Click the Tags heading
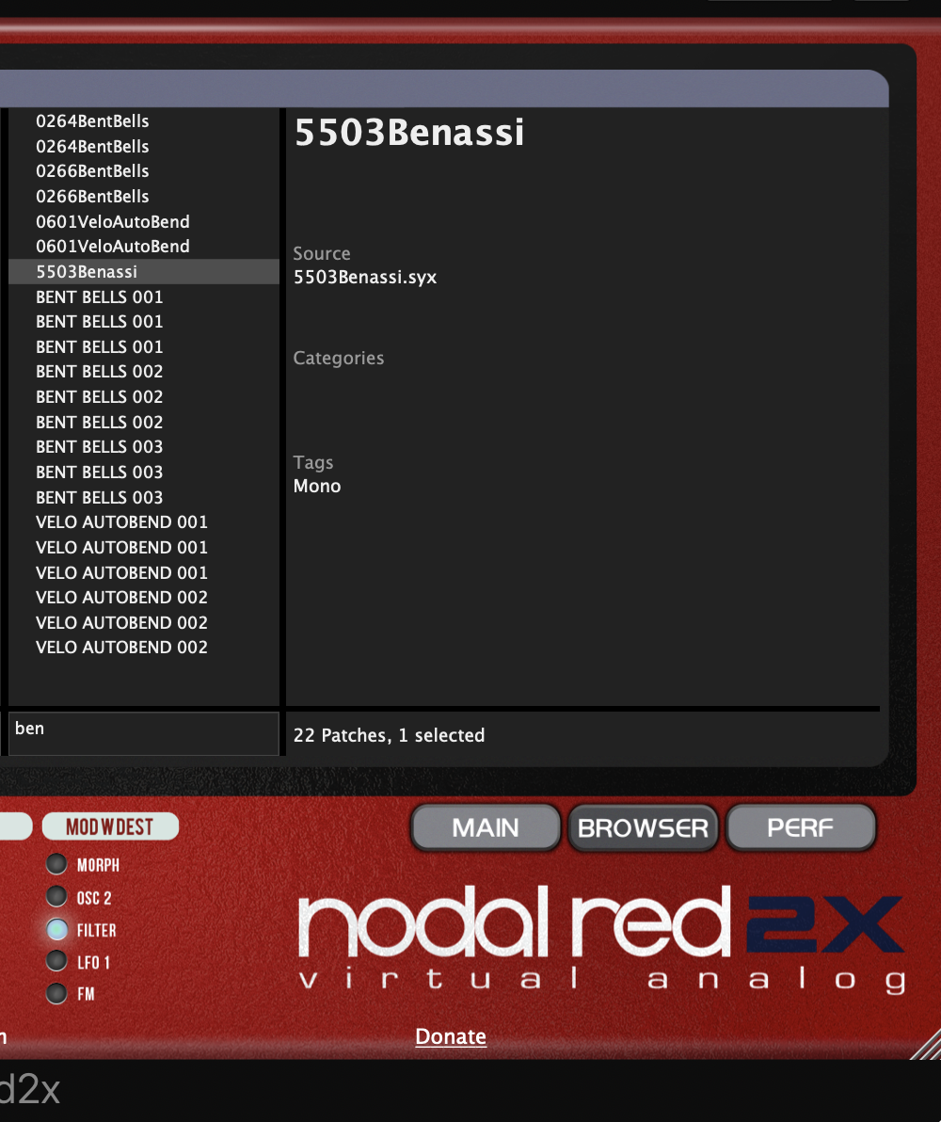Image resolution: width=941 pixels, height=1122 pixels. click(313, 463)
